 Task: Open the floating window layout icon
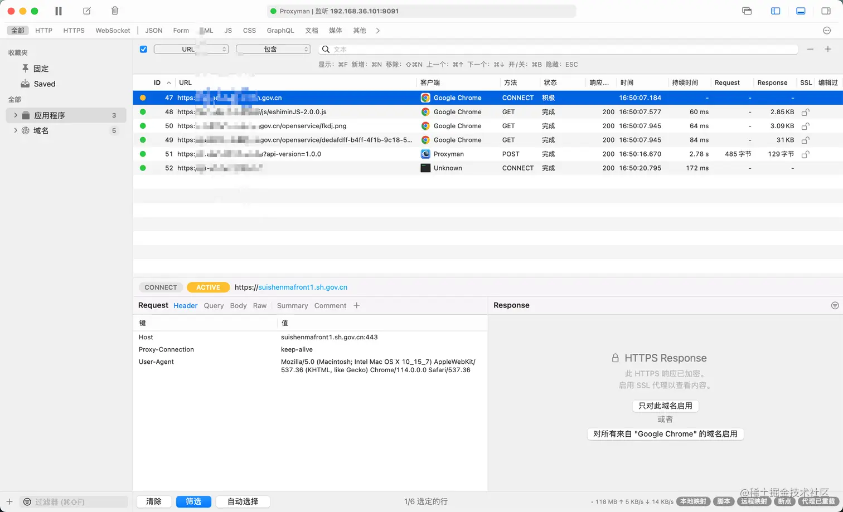click(747, 11)
